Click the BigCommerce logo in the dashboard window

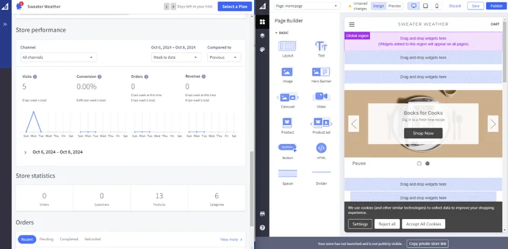5,6
